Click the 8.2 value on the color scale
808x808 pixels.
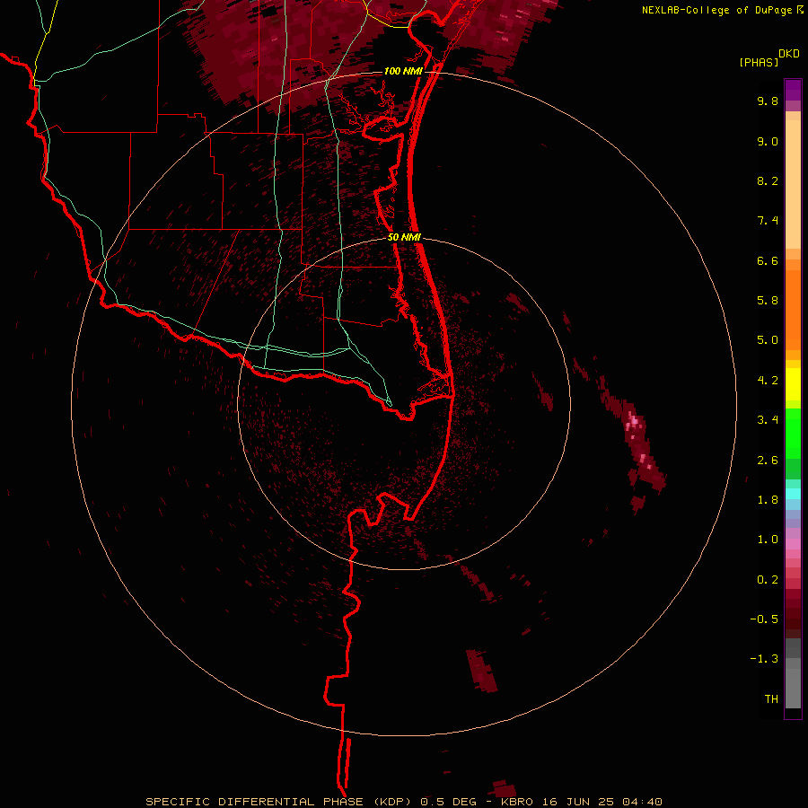(x=768, y=180)
